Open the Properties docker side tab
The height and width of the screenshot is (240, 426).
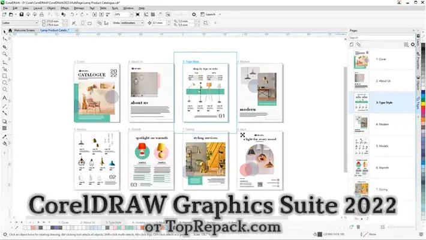pyautogui.click(x=418, y=61)
